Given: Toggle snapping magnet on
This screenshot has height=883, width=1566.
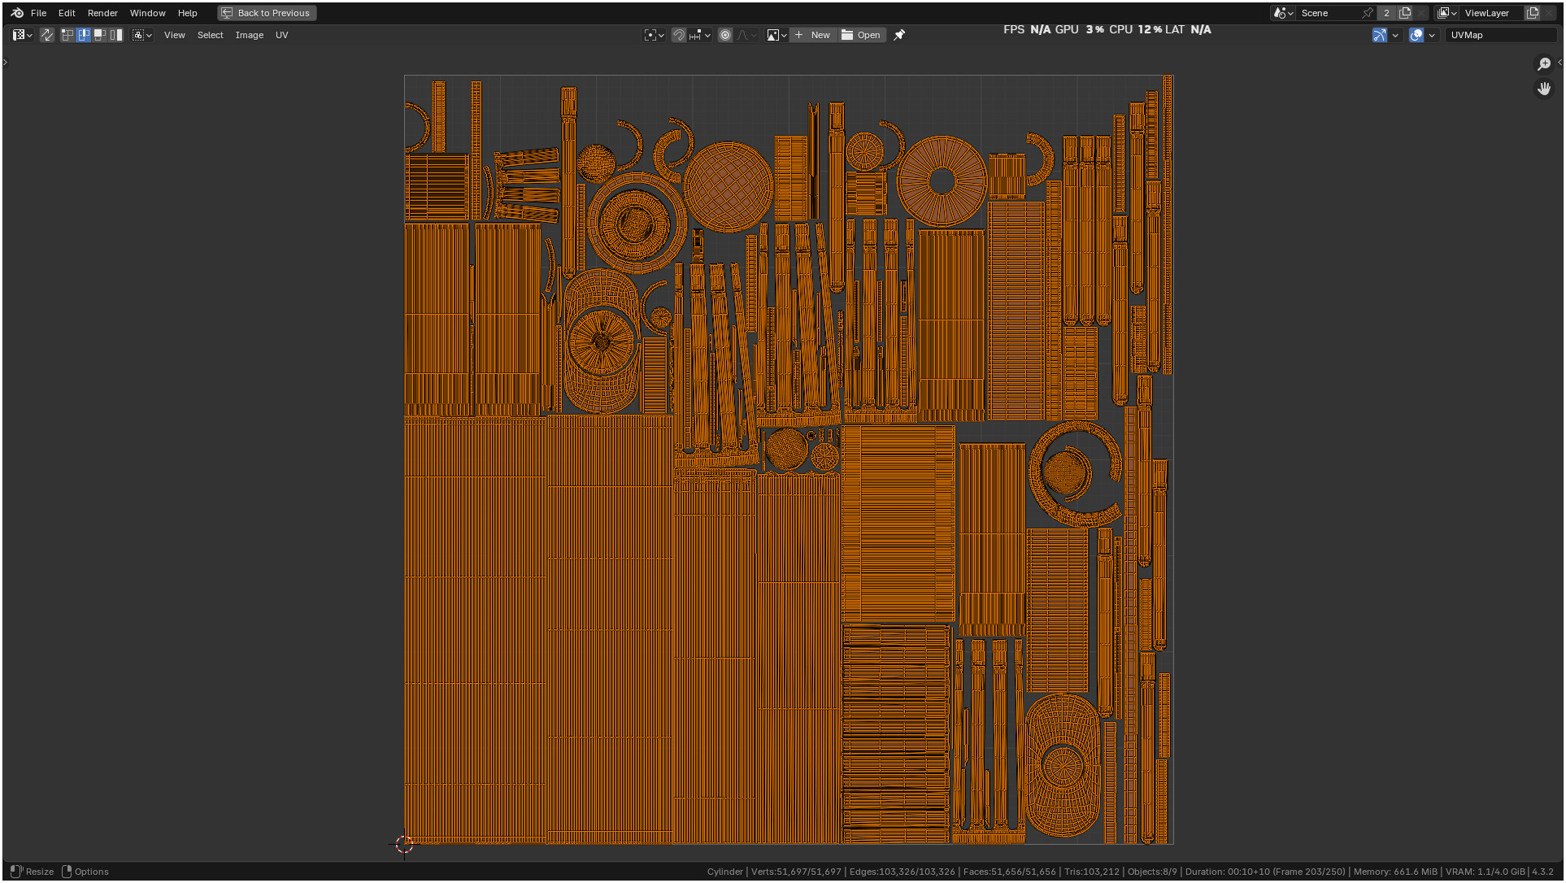Looking at the screenshot, I should pos(678,35).
